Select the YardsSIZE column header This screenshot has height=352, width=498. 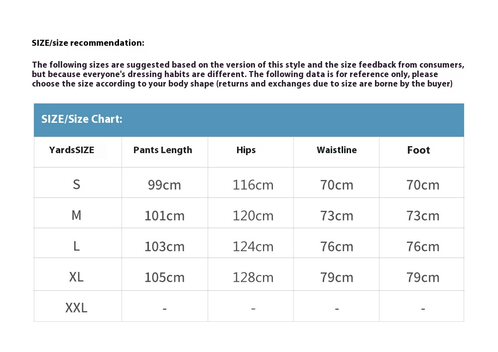72,150
